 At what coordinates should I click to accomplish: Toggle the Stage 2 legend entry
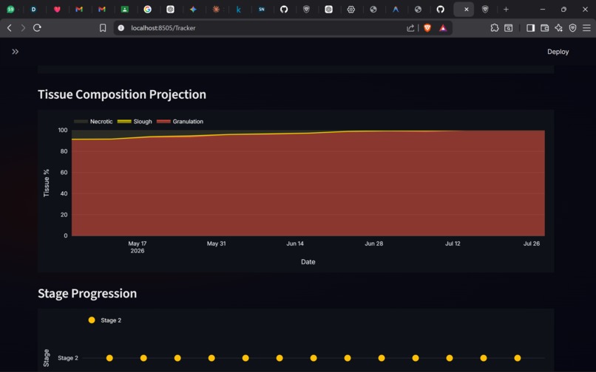click(x=105, y=320)
